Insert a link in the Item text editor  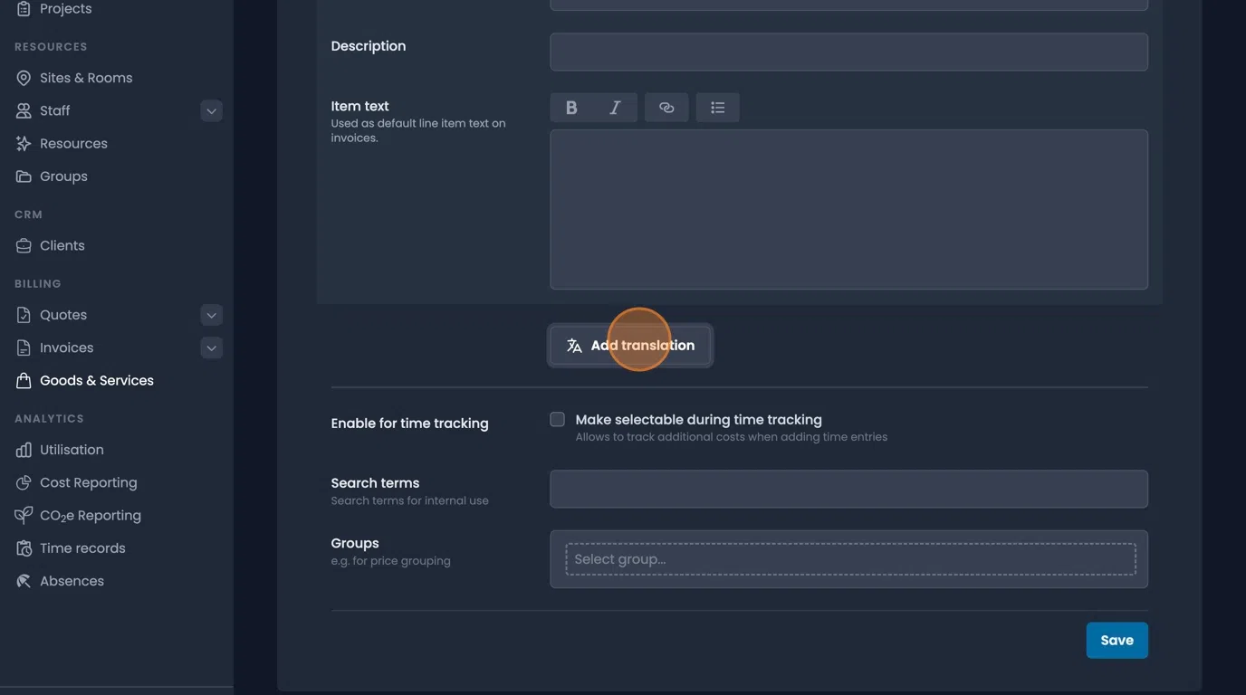click(x=666, y=107)
